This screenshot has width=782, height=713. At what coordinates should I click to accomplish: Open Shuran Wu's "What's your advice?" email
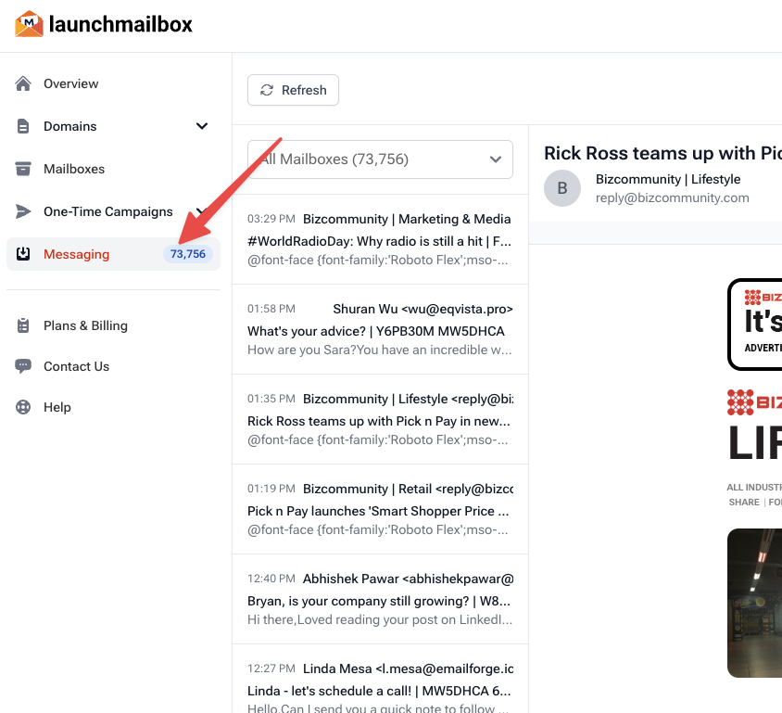pos(380,329)
